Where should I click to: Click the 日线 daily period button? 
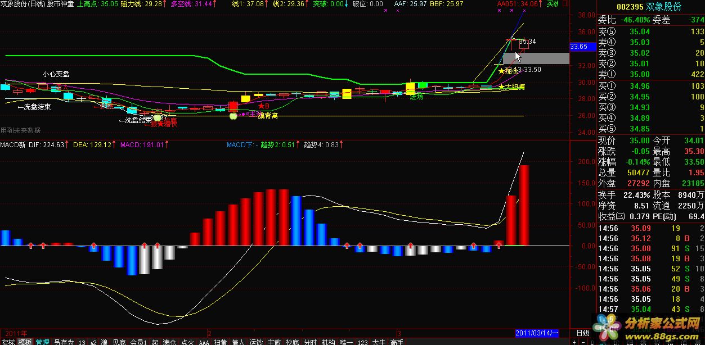pos(582,333)
